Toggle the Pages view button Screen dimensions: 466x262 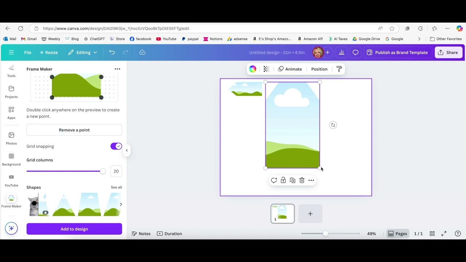[x=398, y=234]
